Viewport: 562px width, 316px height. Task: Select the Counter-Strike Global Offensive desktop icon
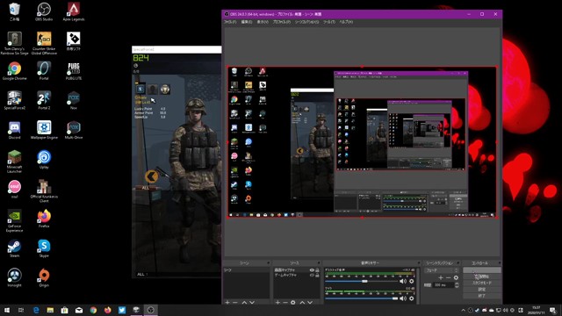point(44,43)
